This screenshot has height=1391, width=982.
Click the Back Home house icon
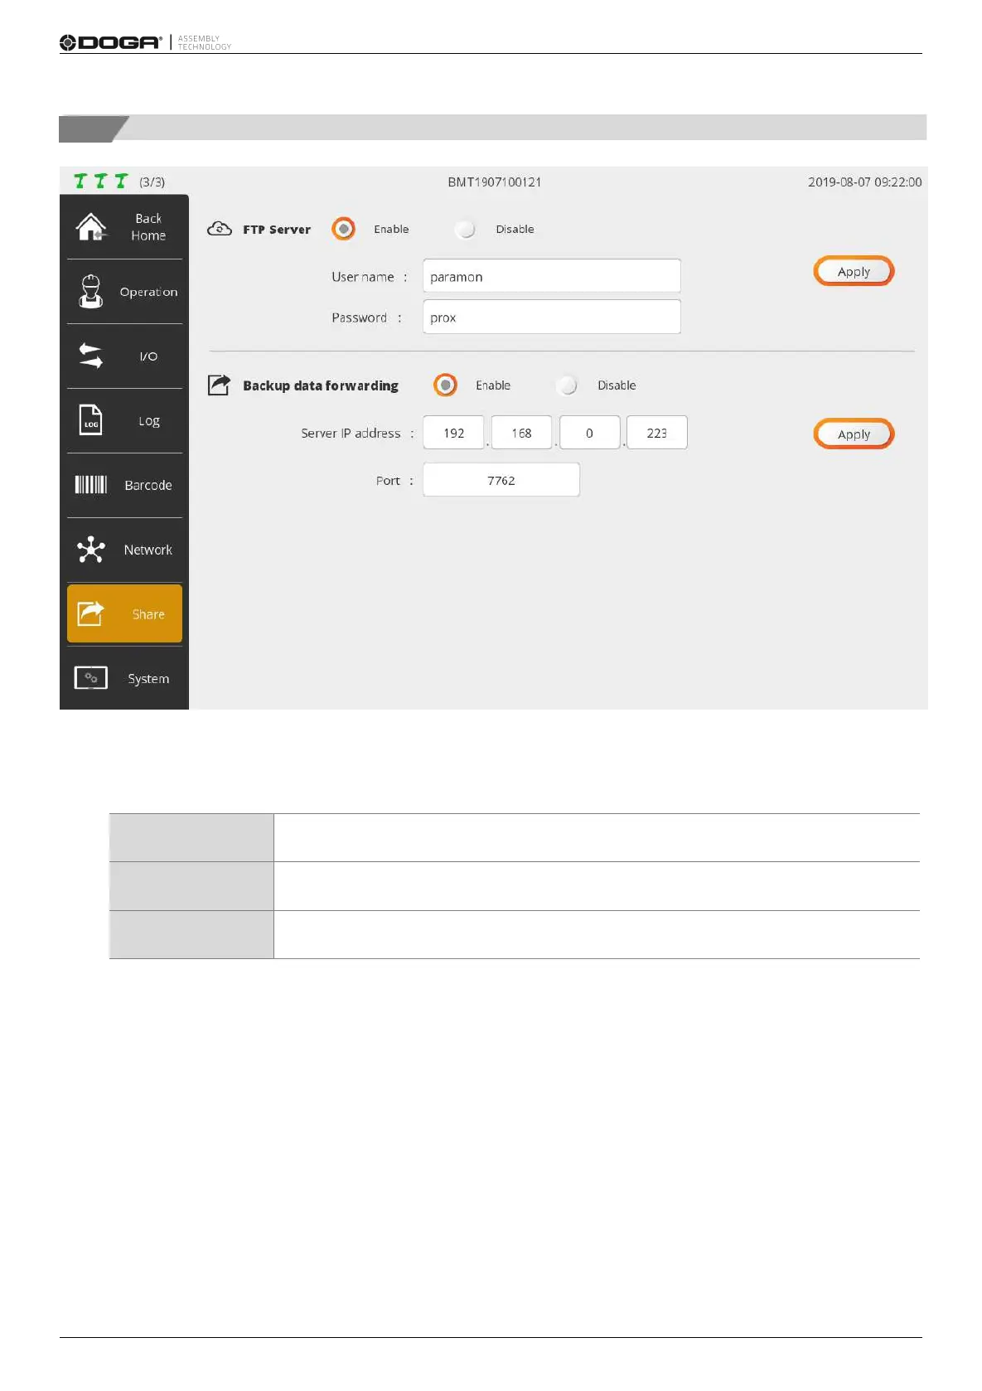91,227
